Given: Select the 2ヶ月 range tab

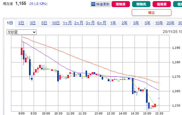Looking at the screenshot, I should click(x=79, y=23).
